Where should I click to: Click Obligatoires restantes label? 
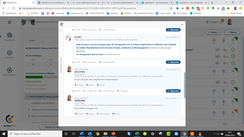click(36, 85)
